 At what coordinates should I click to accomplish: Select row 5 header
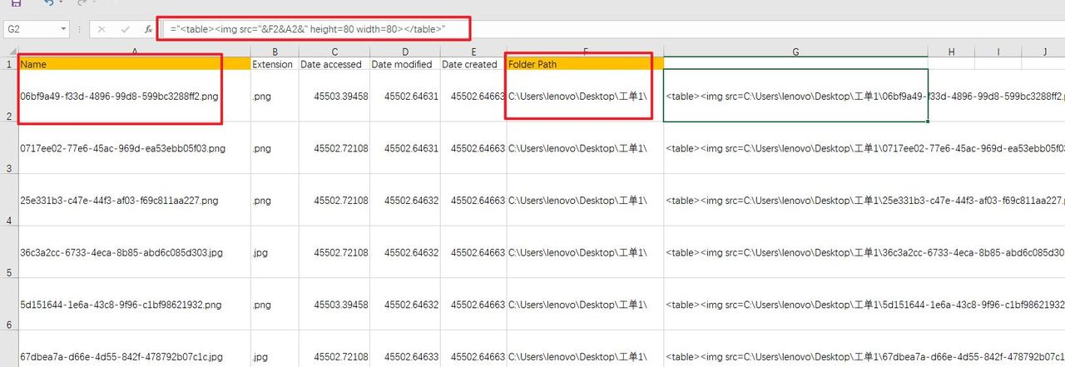click(8, 252)
